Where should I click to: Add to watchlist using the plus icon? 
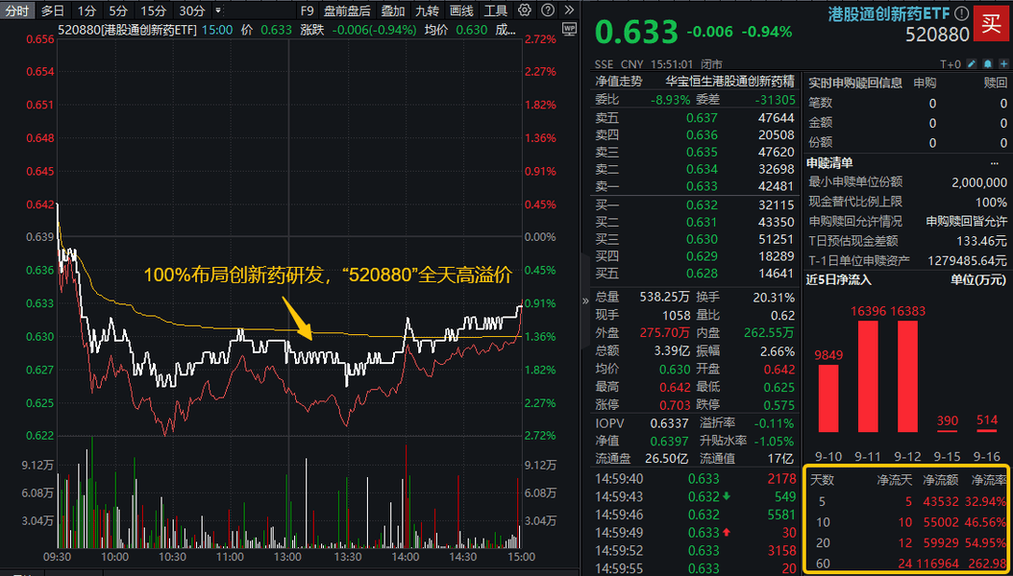(x=1004, y=61)
